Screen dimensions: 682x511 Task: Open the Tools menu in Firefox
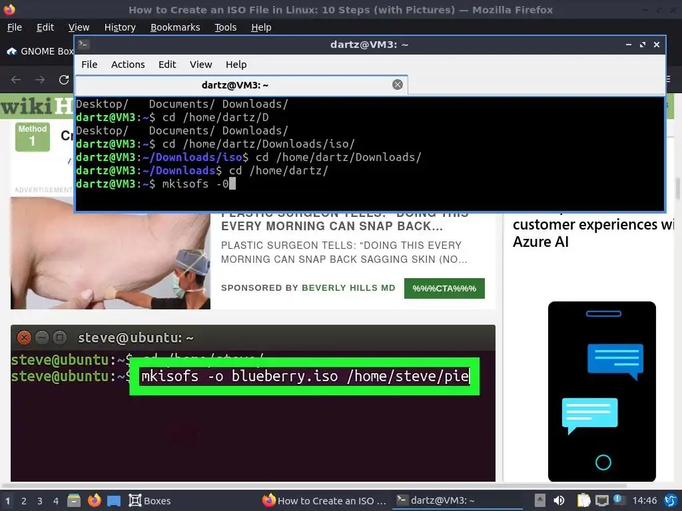pos(225,27)
